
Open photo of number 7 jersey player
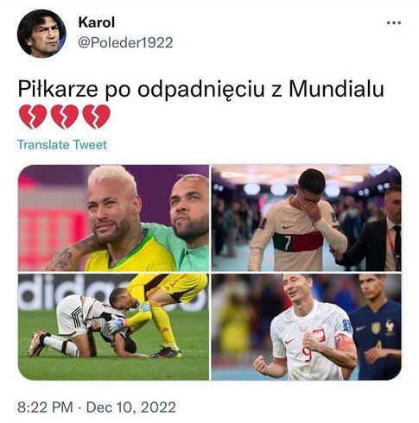coord(307,218)
